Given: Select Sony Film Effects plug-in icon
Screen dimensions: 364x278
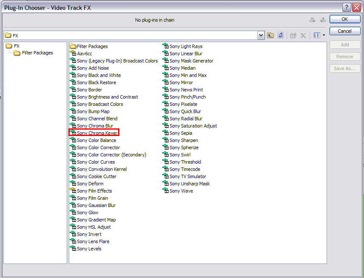Looking at the screenshot, I should [73, 190].
